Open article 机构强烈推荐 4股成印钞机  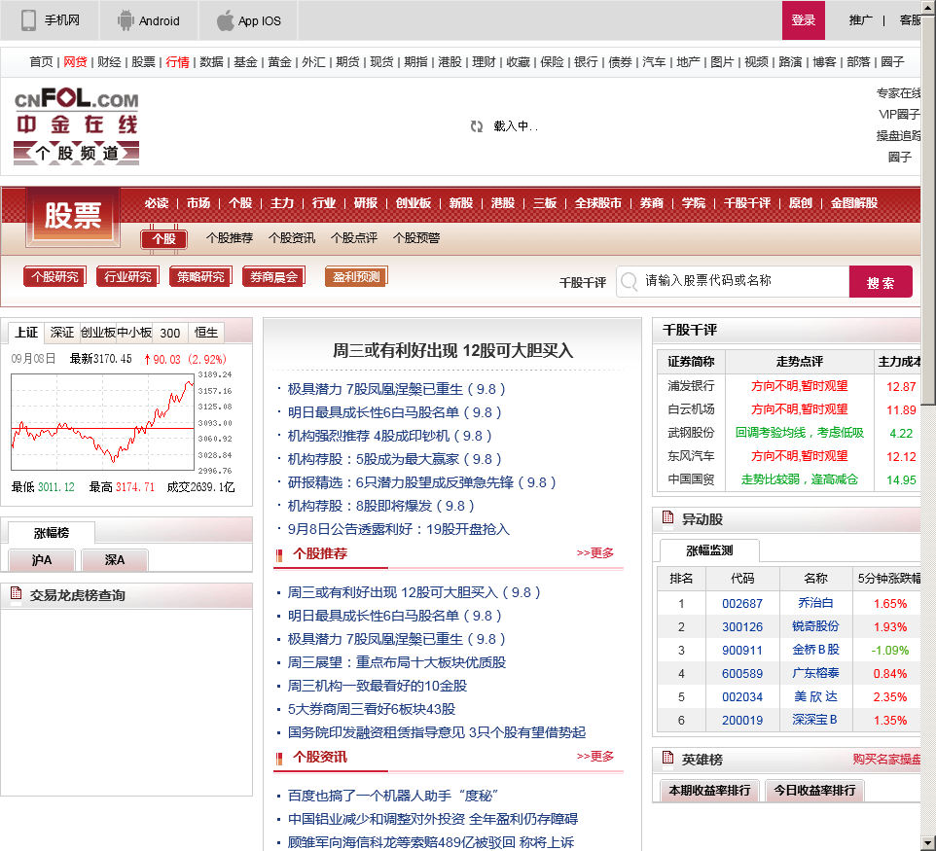pyautogui.click(x=390, y=436)
